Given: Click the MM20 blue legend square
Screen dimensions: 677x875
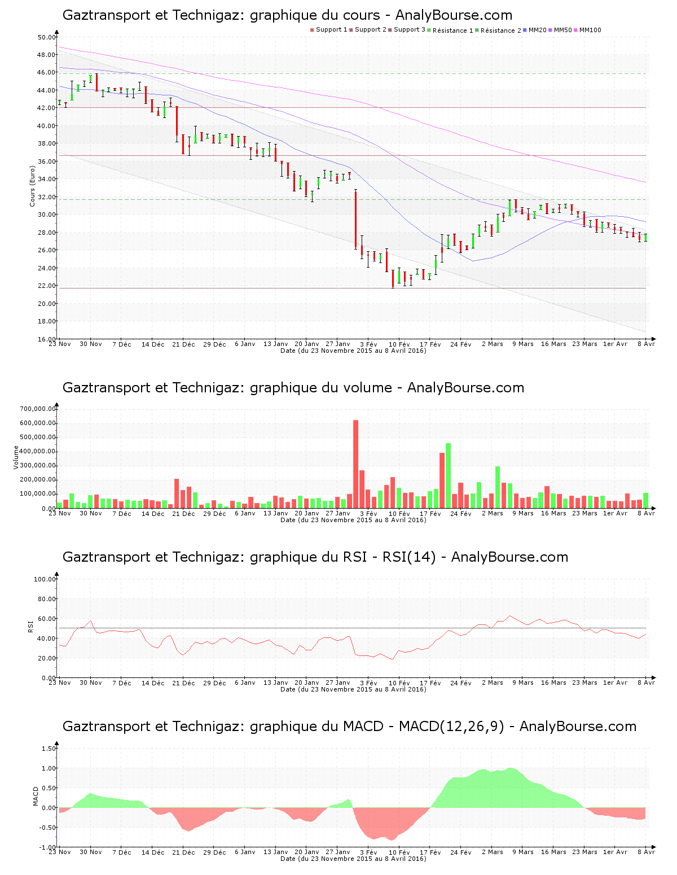Looking at the screenshot, I should (x=525, y=30).
